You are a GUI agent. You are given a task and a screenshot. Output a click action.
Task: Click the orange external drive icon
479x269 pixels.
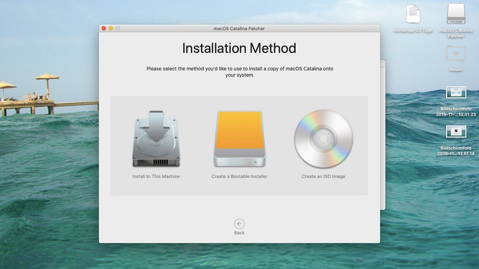[x=239, y=137]
